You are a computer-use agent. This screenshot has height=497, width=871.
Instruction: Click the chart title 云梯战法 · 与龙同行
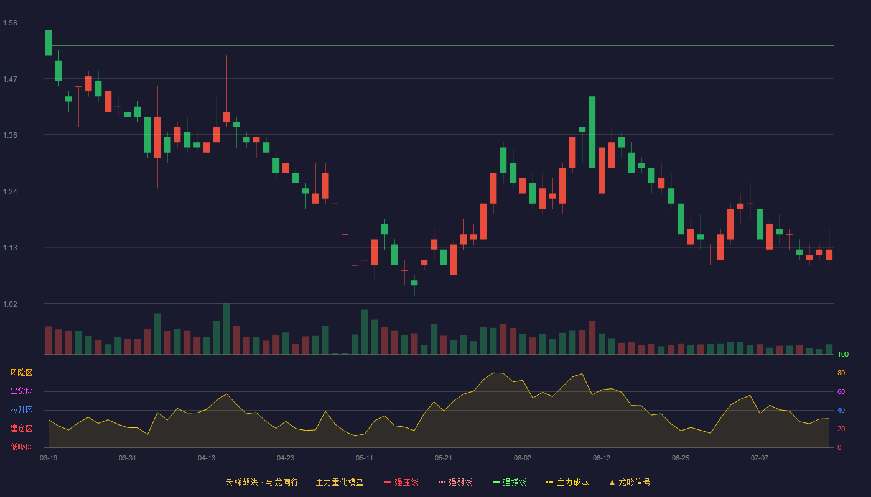pyautogui.click(x=262, y=482)
